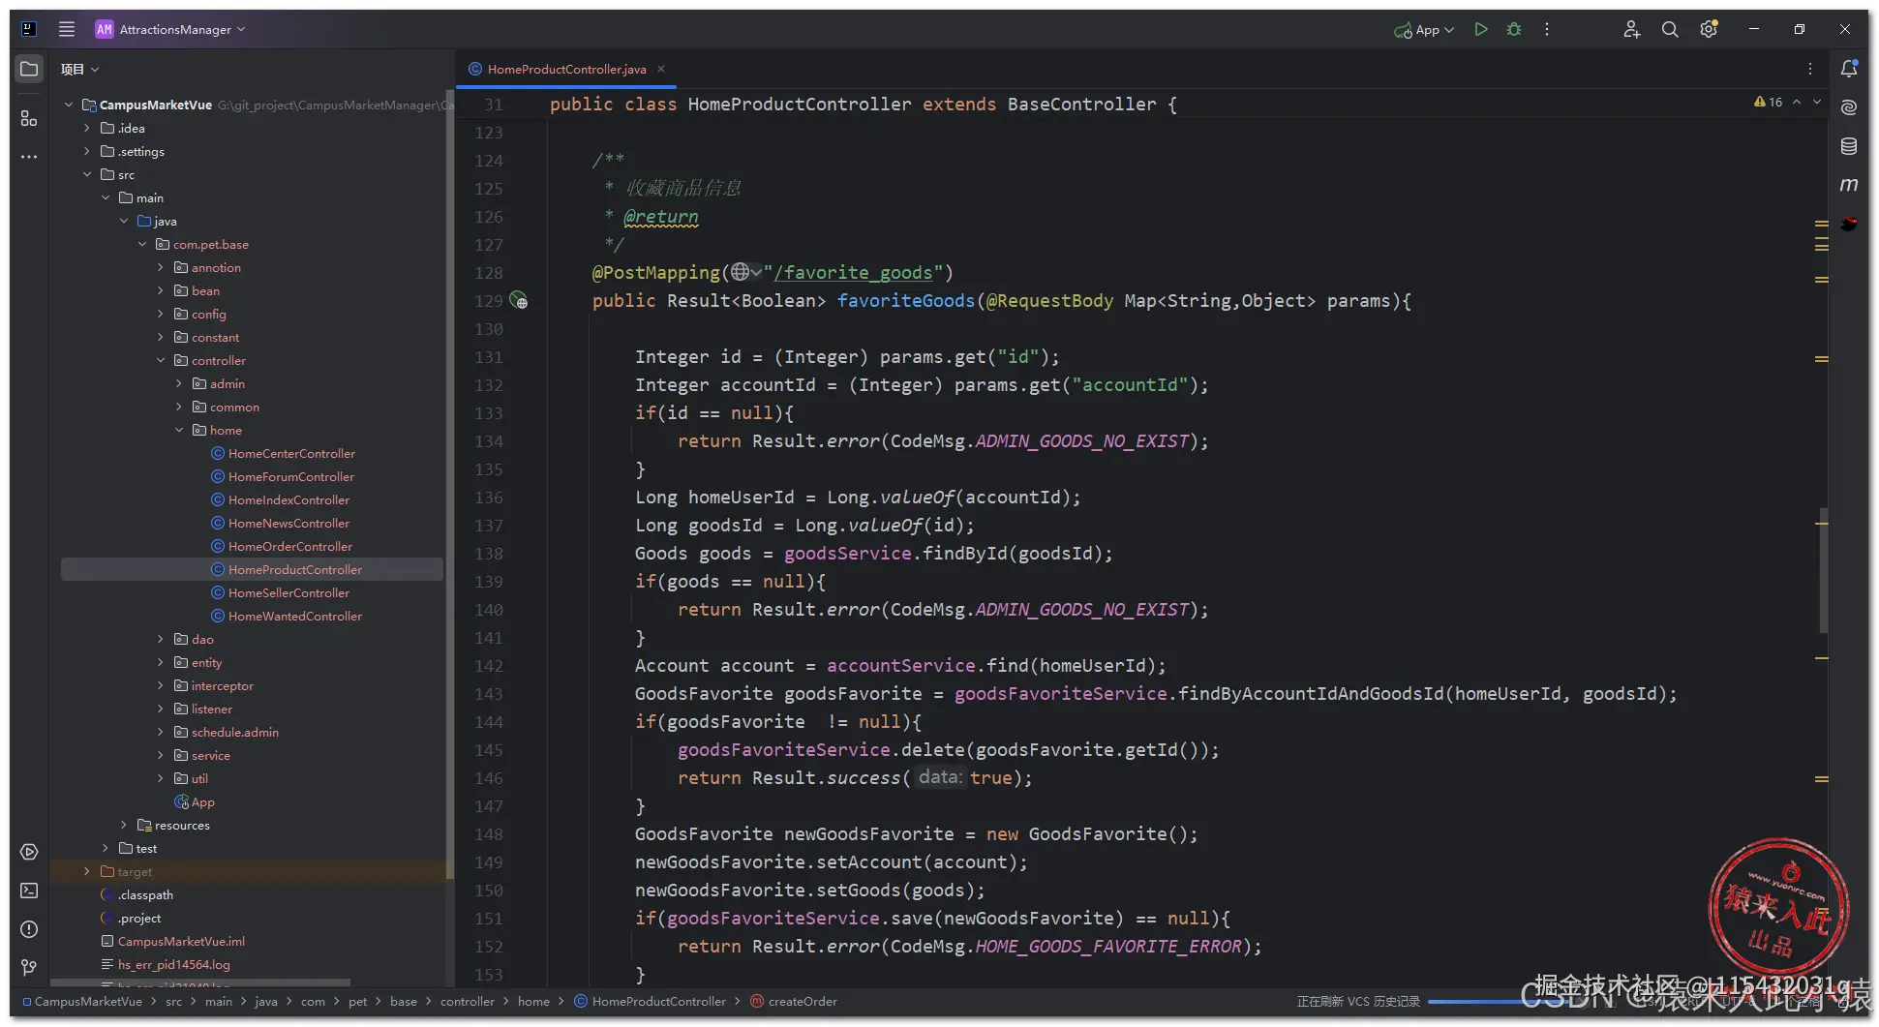This screenshot has height=1027, width=1879.
Task: Open IDE settings gear
Action: click(x=1709, y=29)
